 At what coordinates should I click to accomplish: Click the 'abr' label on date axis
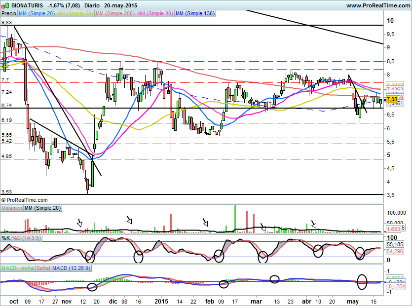click(x=306, y=301)
